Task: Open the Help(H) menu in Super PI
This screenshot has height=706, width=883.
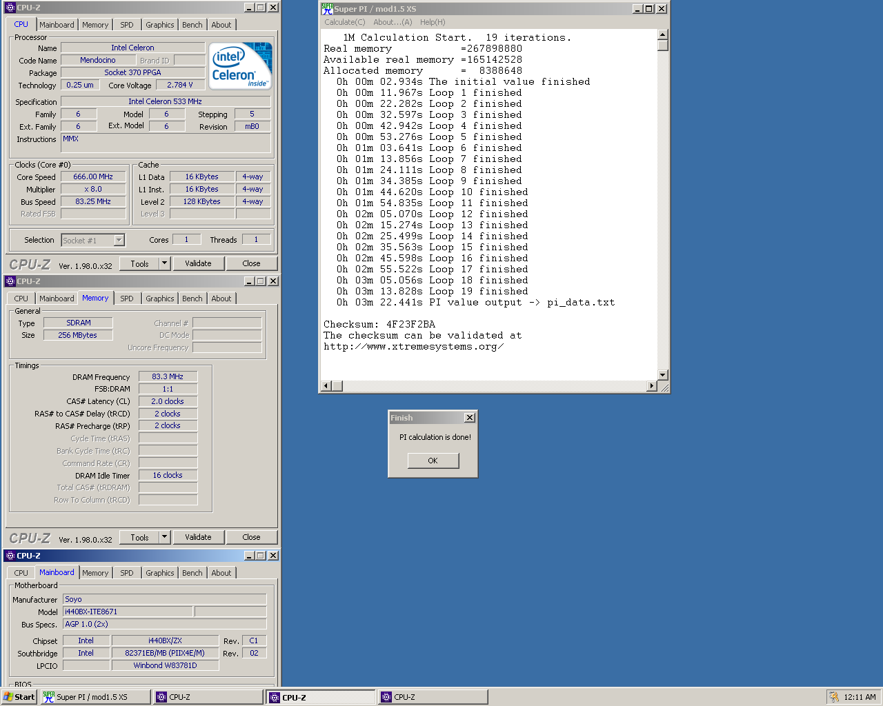Action: pyautogui.click(x=433, y=22)
